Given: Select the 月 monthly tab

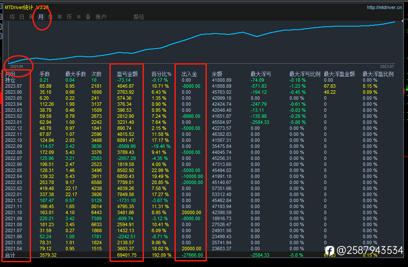Looking at the screenshot, I should click(41, 17).
